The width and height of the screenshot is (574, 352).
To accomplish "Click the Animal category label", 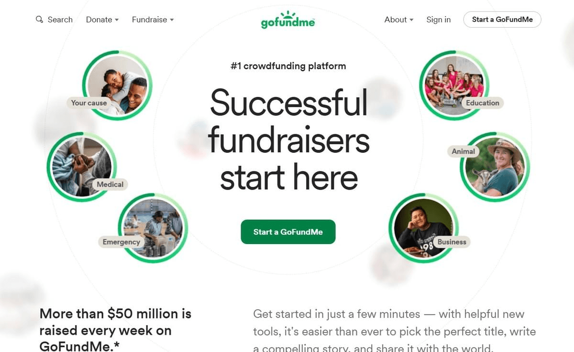I will coord(464,151).
